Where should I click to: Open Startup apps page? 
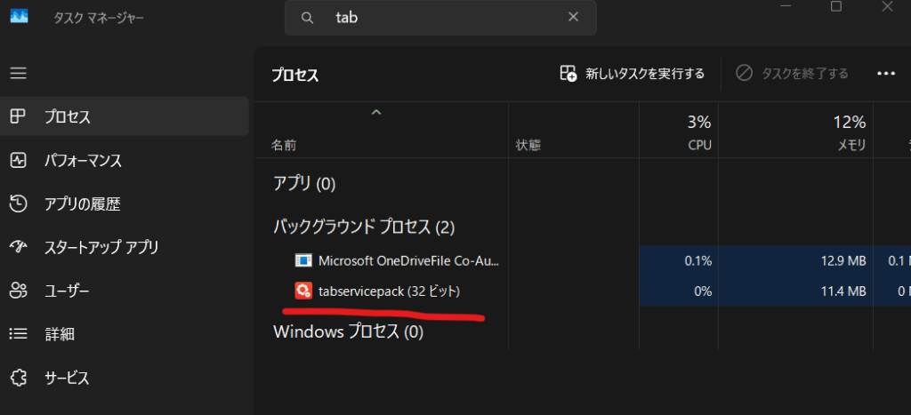tap(101, 247)
